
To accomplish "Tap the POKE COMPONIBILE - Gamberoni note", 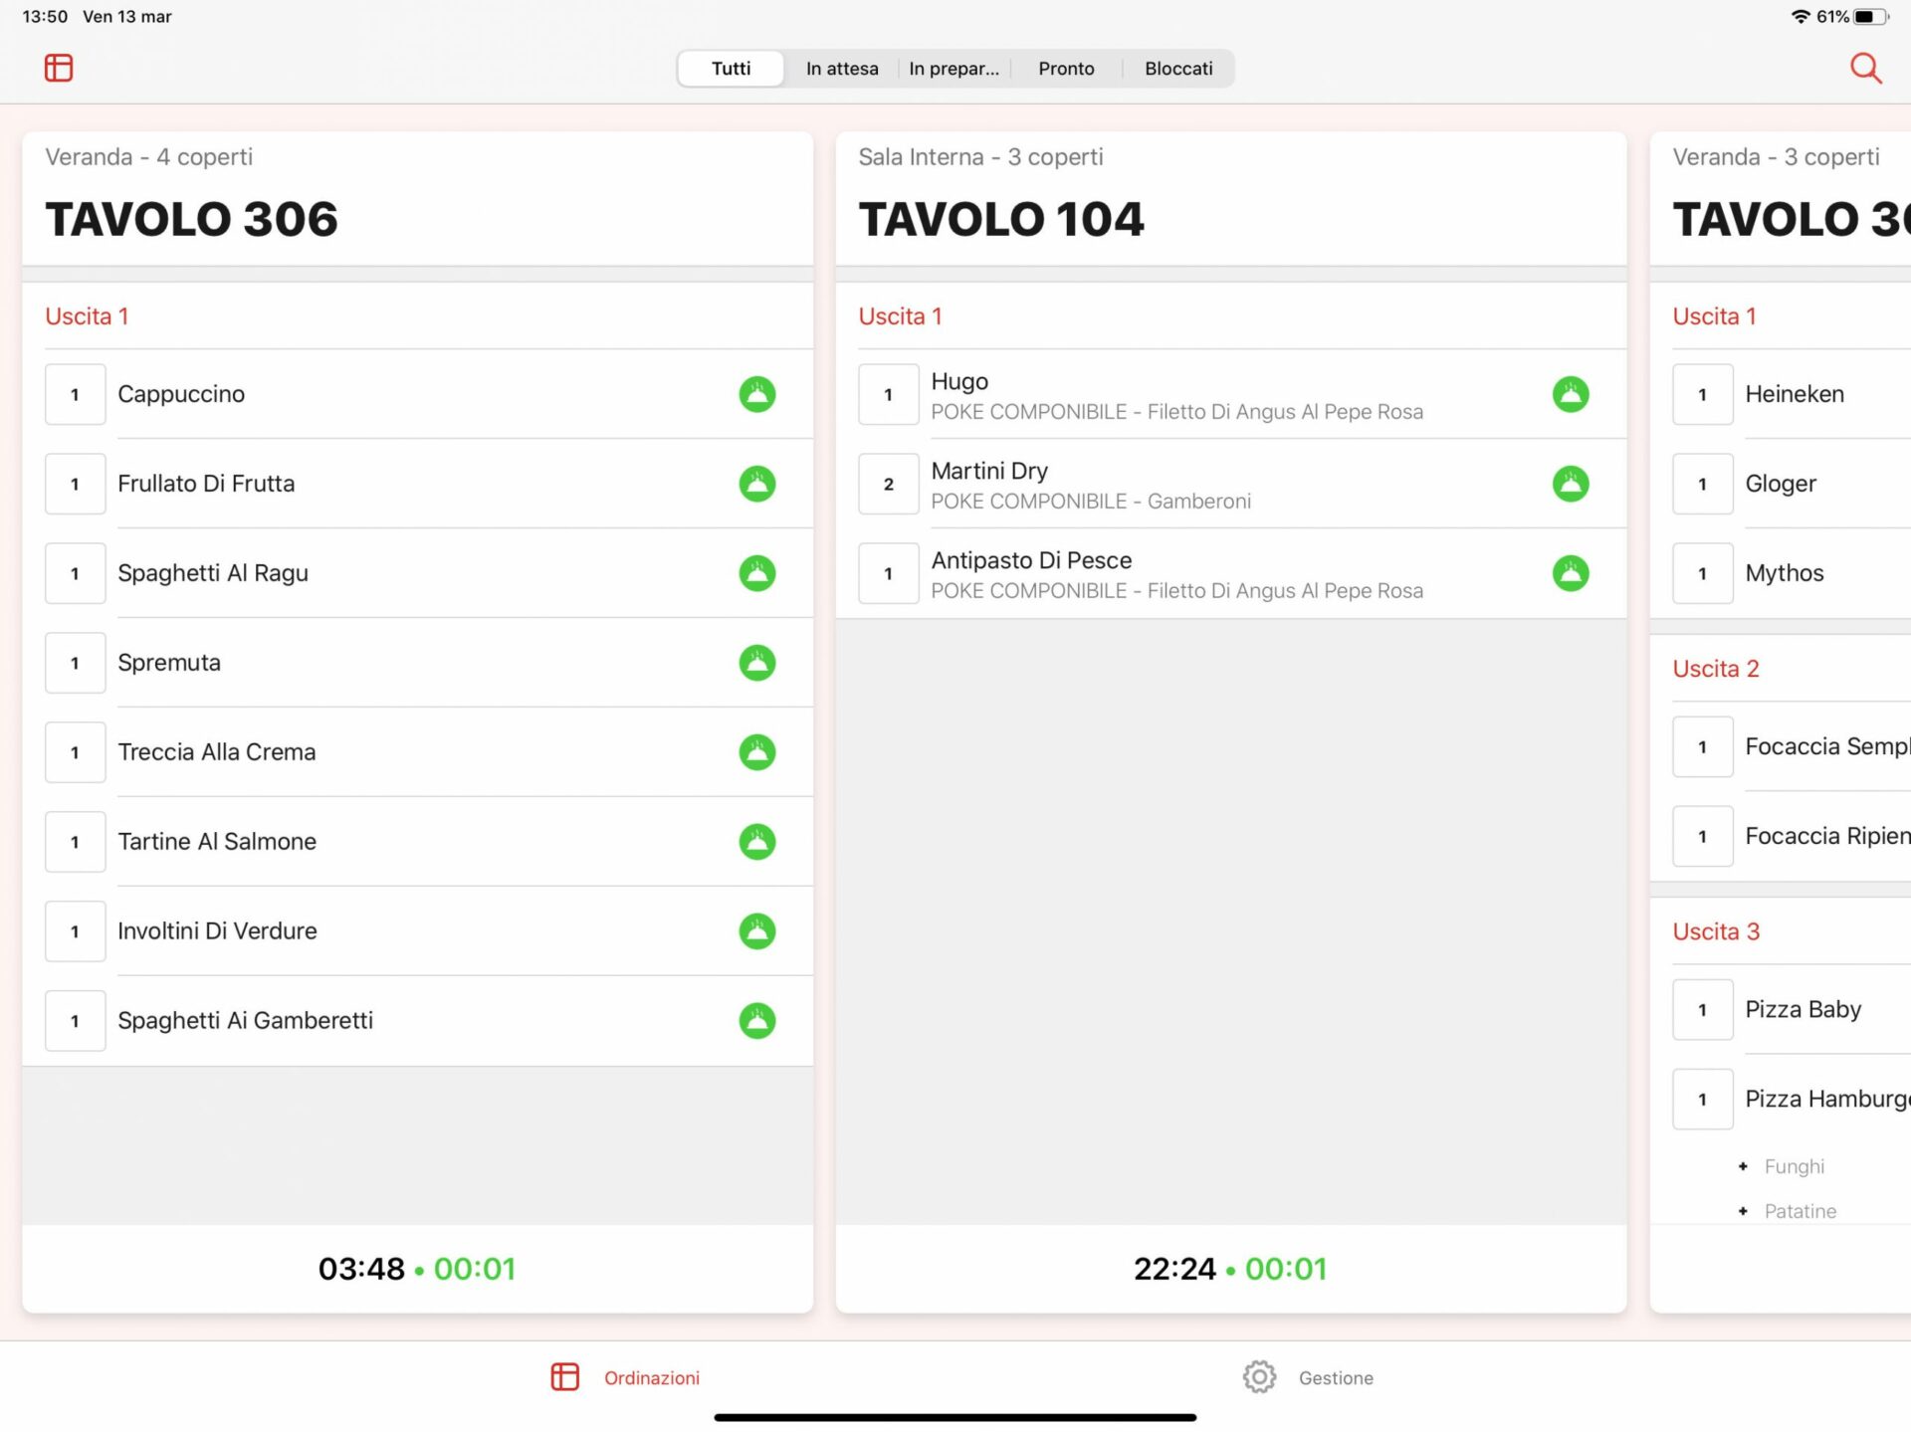I will click(1091, 502).
